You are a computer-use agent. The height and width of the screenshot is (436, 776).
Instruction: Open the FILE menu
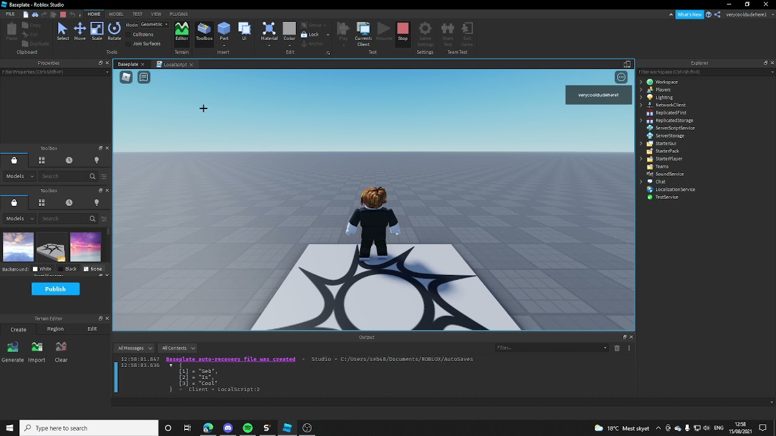click(x=10, y=14)
